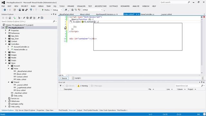
Task: Click the Solution Explorer search magnifier icon
Action: coord(54,21)
